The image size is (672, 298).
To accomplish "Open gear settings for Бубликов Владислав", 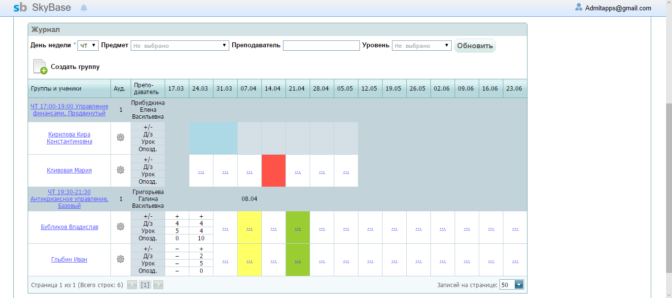I will pyautogui.click(x=120, y=227).
